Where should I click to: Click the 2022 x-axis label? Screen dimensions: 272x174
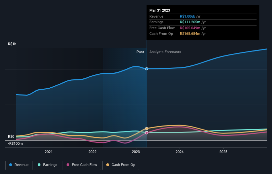pos(92,152)
